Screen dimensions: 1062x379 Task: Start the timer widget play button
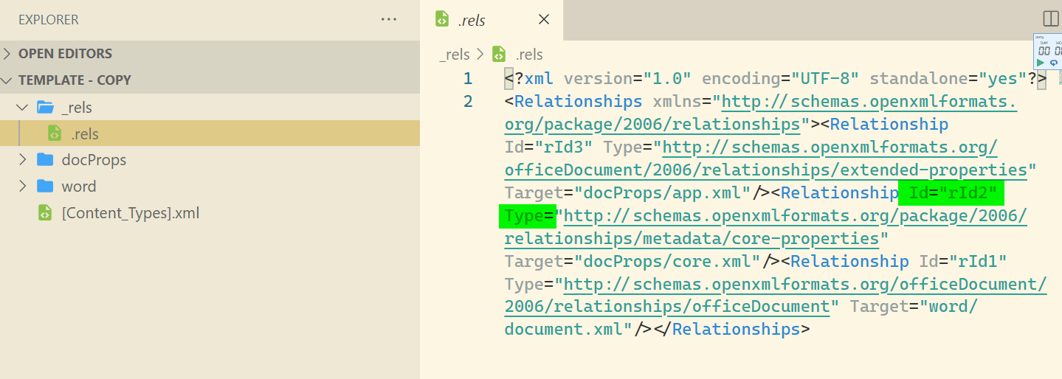coord(1041,63)
